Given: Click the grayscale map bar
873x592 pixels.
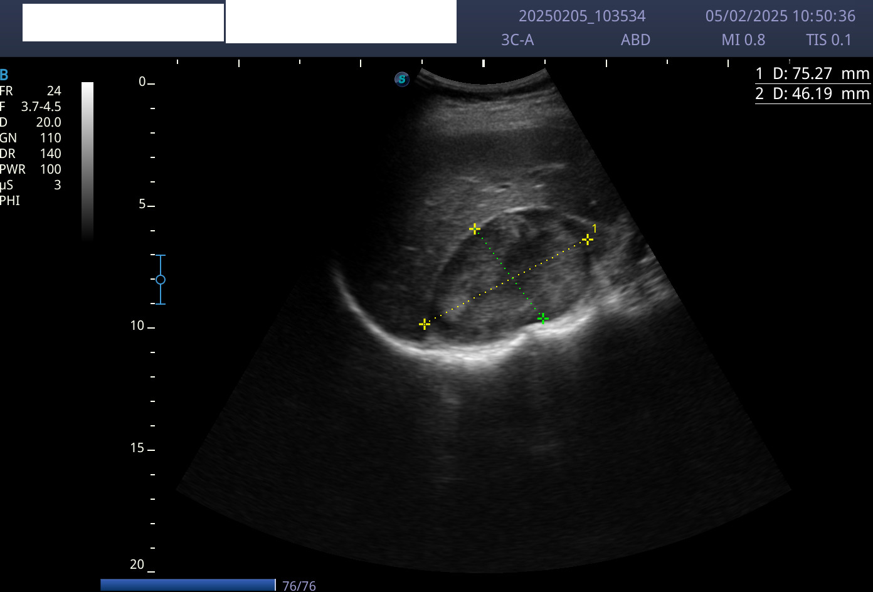Looking at the screenshot, I should tap(88, 160).
